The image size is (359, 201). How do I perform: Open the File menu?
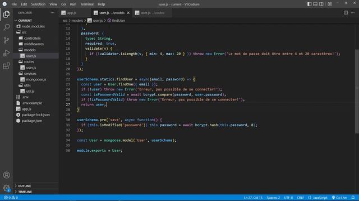14,4
